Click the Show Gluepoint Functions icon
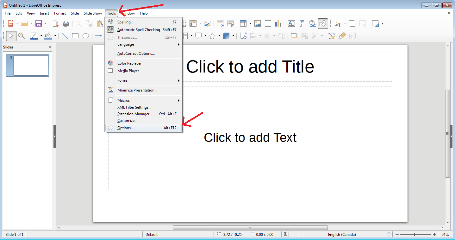Viewport: 455px width, 240px height. [x=342, y=36]
